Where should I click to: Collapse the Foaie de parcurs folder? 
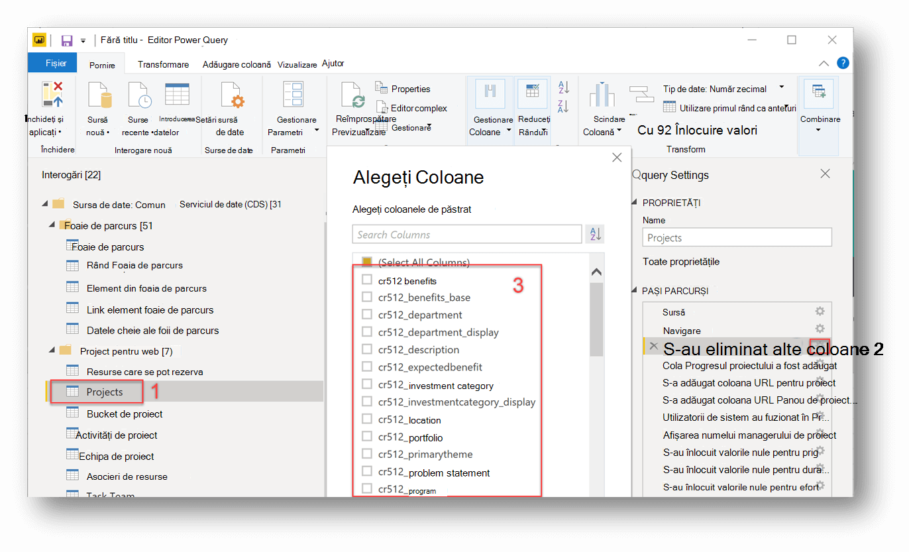52,225
